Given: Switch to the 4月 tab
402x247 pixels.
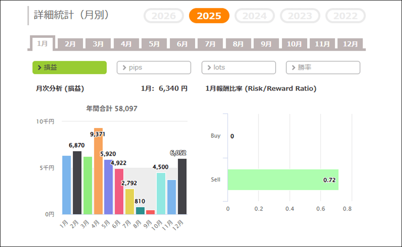Looking at the screenshot, I should point(126,44).
